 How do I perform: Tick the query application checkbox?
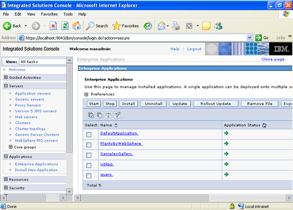coord(89,176)
